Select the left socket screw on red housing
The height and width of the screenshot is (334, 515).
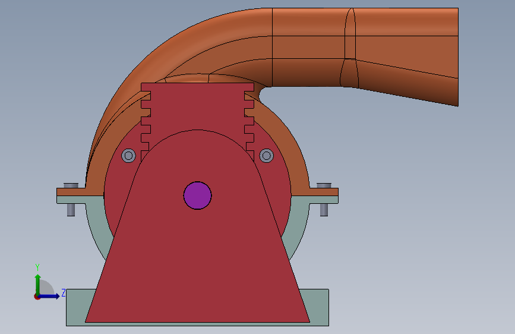click(128, 155)
